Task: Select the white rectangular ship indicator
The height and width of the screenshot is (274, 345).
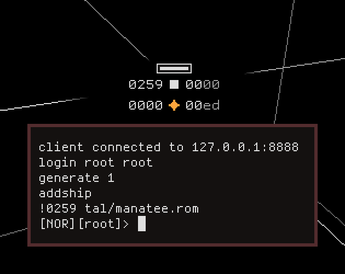Action: click(174, 68)
